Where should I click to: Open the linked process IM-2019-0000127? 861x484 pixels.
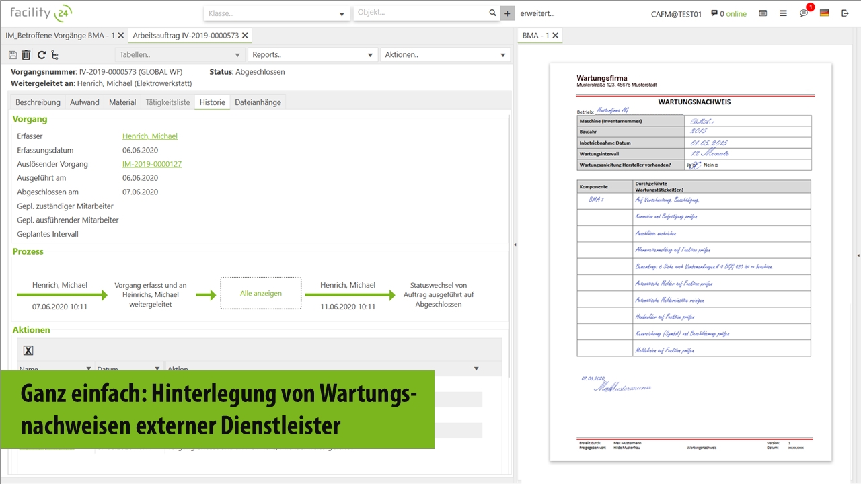click(x=152, y=164)
